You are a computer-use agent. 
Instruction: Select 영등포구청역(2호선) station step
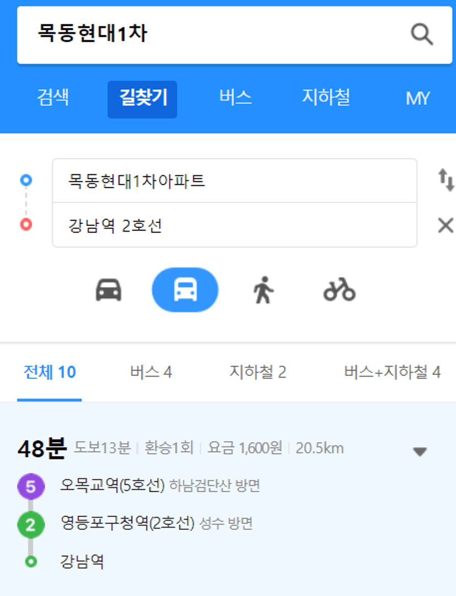[x=128, y=523]
